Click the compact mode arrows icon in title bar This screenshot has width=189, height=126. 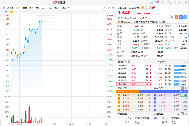[169, 2]
